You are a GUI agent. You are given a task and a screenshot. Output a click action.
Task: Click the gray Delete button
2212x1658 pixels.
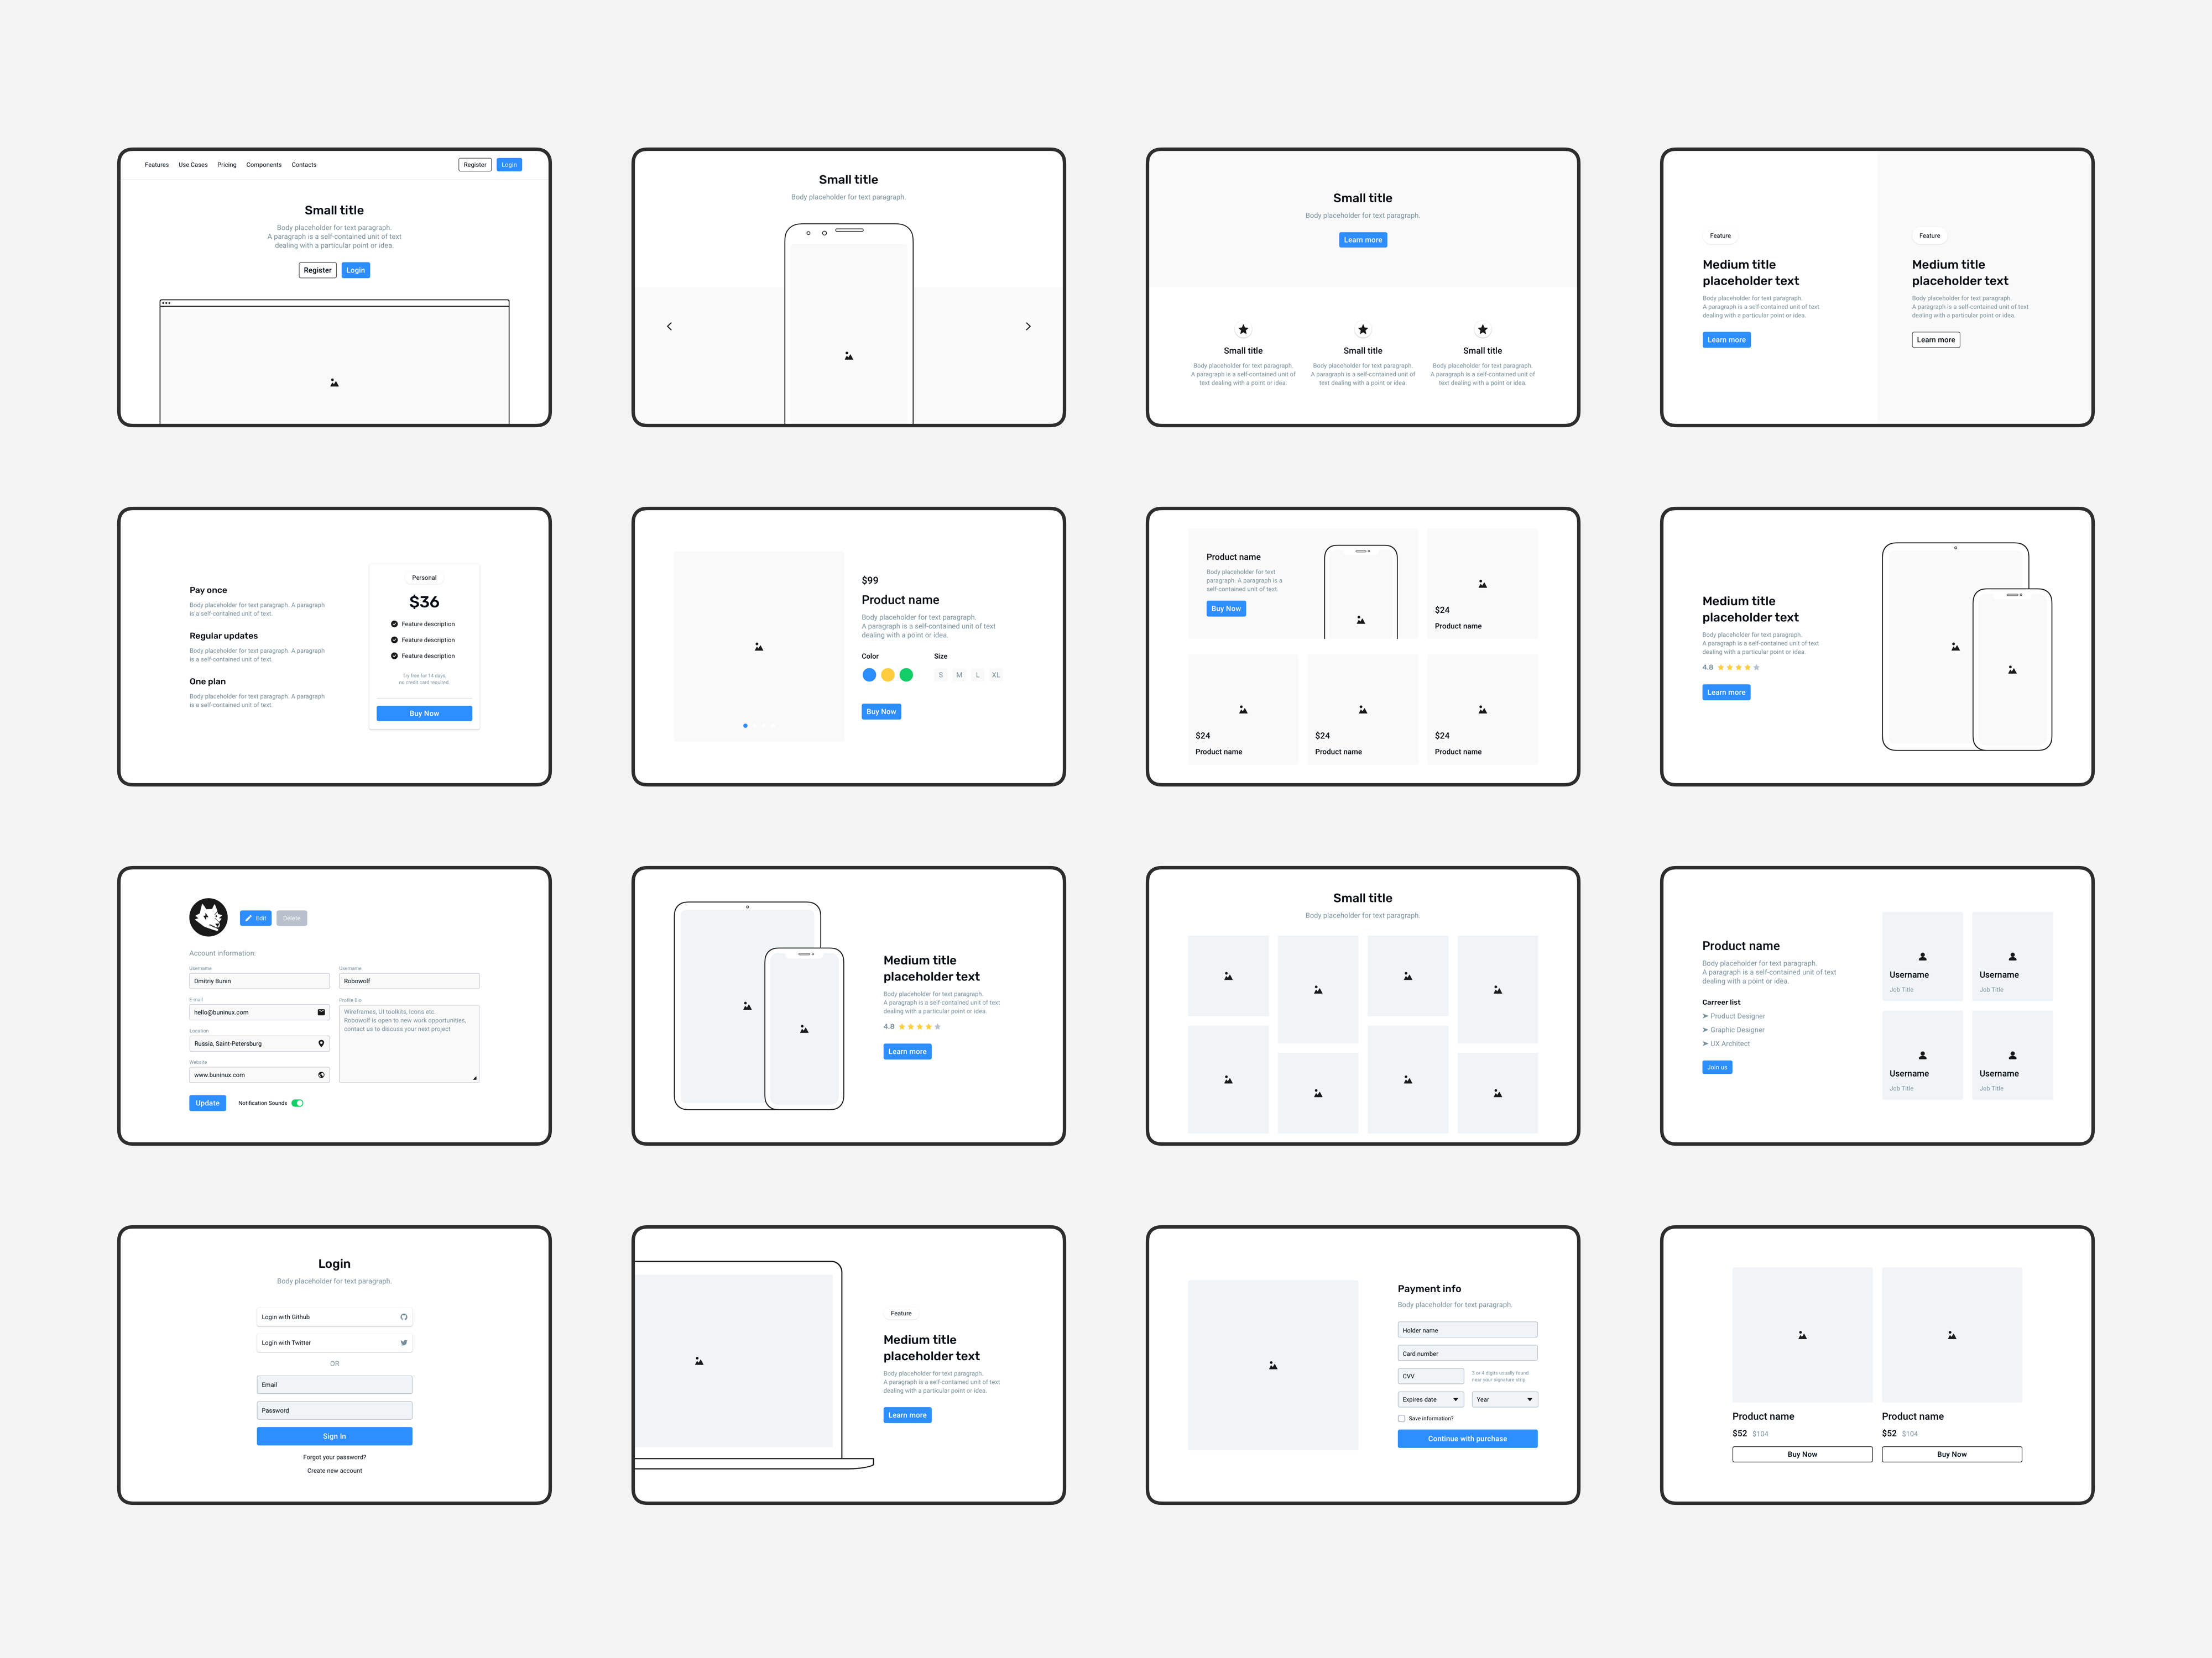tap(292, 919)
